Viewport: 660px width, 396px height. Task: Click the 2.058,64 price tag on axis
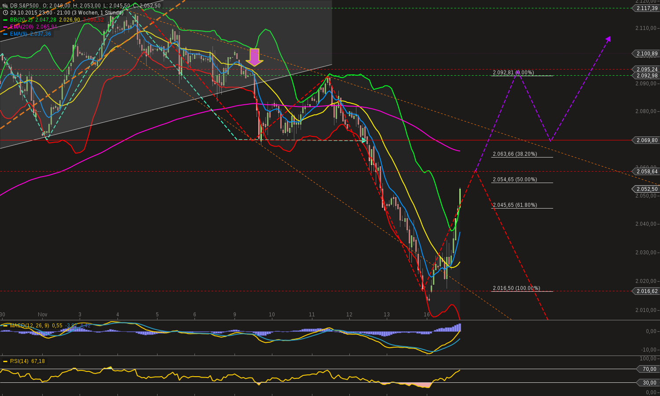coord(645,172)
